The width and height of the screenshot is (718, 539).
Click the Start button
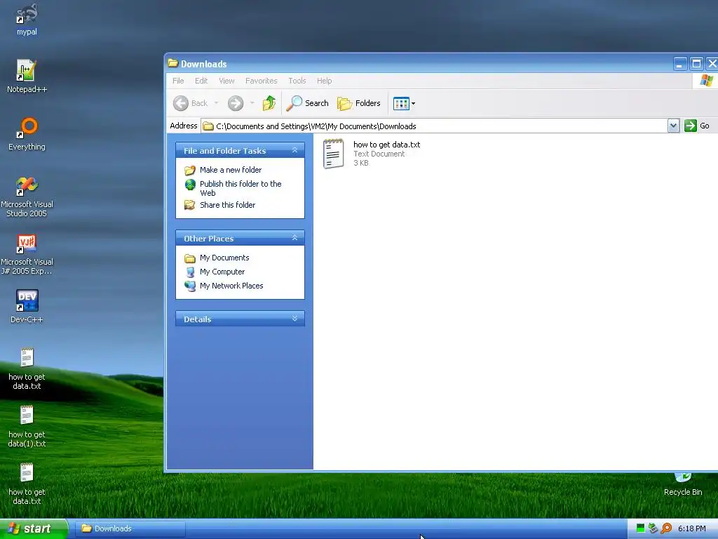[x=34, y=528]
